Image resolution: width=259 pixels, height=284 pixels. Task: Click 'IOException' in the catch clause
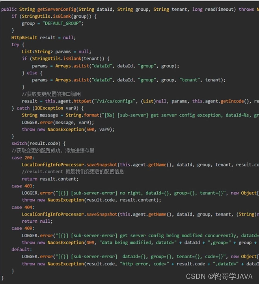click(49, 108)
